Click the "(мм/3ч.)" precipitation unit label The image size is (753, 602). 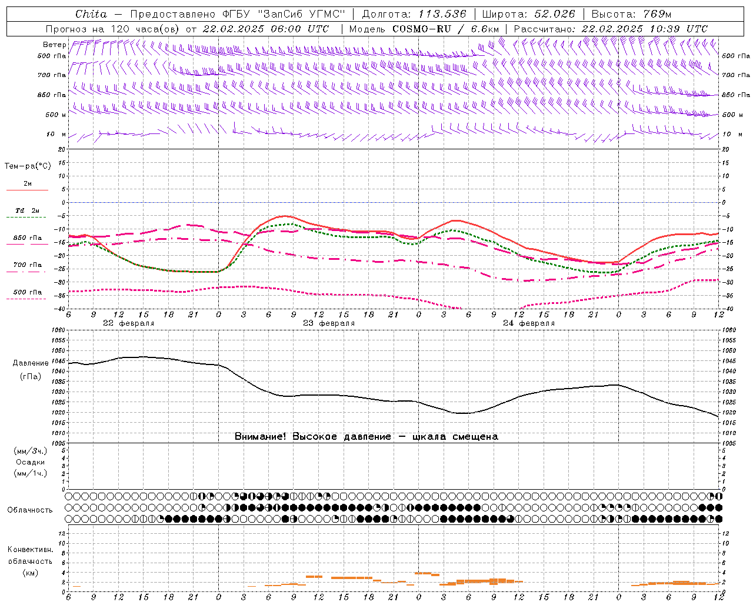[31, 451]
